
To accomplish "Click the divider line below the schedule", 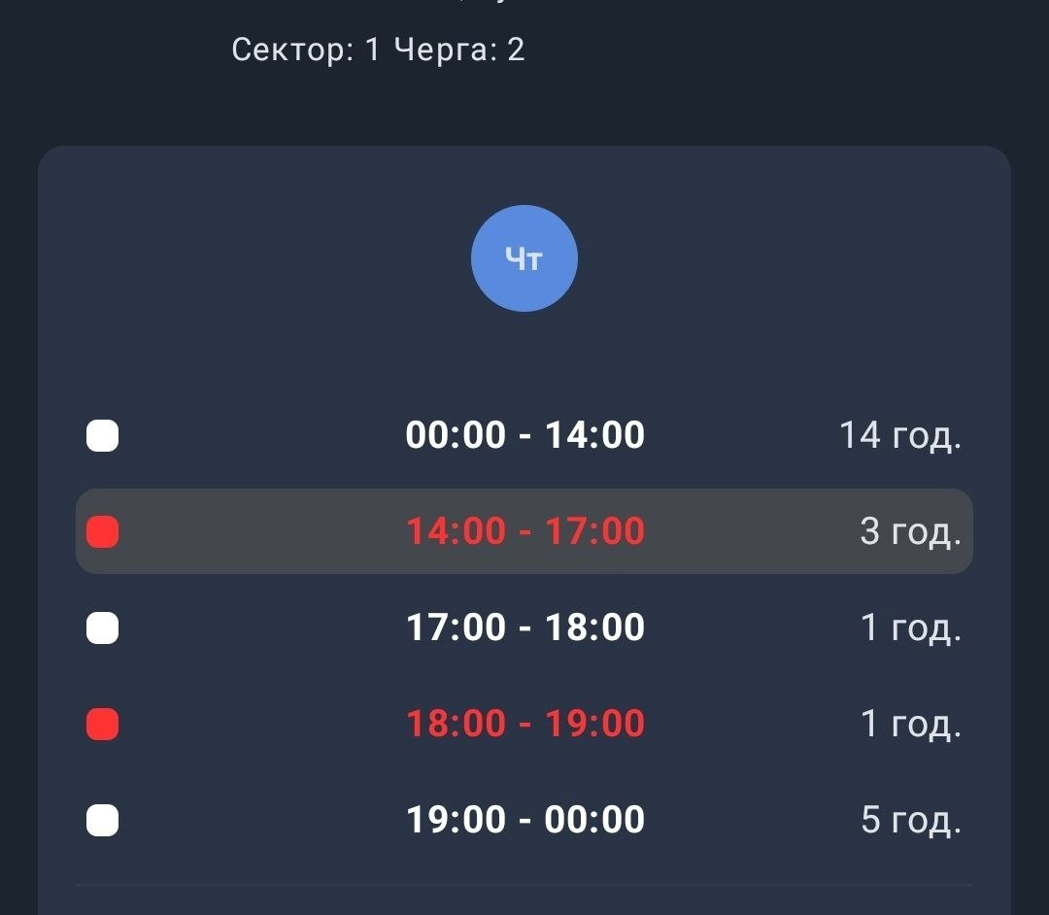I will coord(524,885).
